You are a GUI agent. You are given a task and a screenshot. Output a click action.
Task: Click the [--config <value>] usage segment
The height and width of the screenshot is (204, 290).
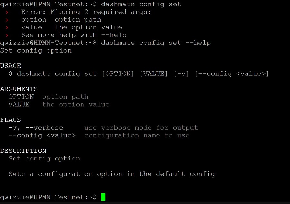(x=232, y=73)
